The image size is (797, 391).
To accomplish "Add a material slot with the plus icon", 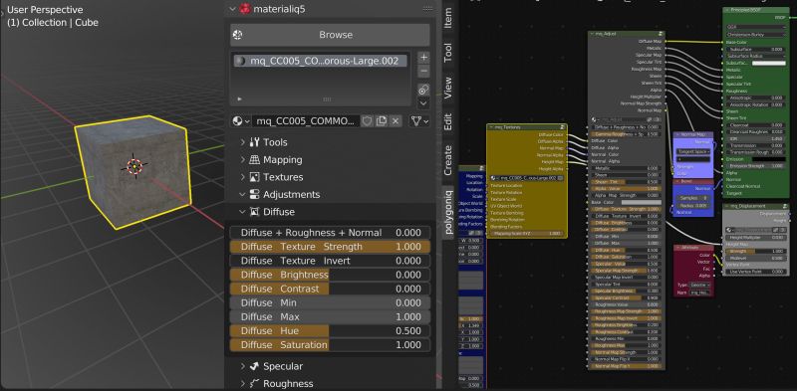I will [x=424, y=57].
